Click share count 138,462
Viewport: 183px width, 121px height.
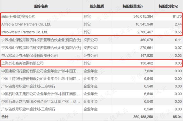[x=147, y=63]
